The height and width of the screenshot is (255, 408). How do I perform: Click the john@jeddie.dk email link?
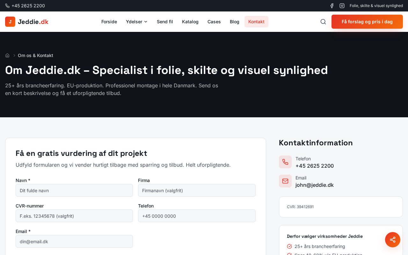pyautogui.click(x=315, y=185)
